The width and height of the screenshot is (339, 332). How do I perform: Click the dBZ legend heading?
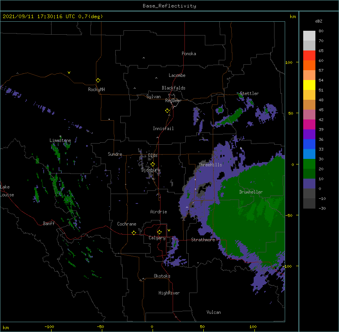pyautogui.click(x=319, y=21)
